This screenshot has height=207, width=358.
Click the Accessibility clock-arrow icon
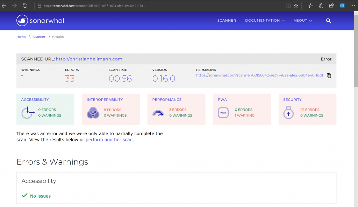point(28,113)
